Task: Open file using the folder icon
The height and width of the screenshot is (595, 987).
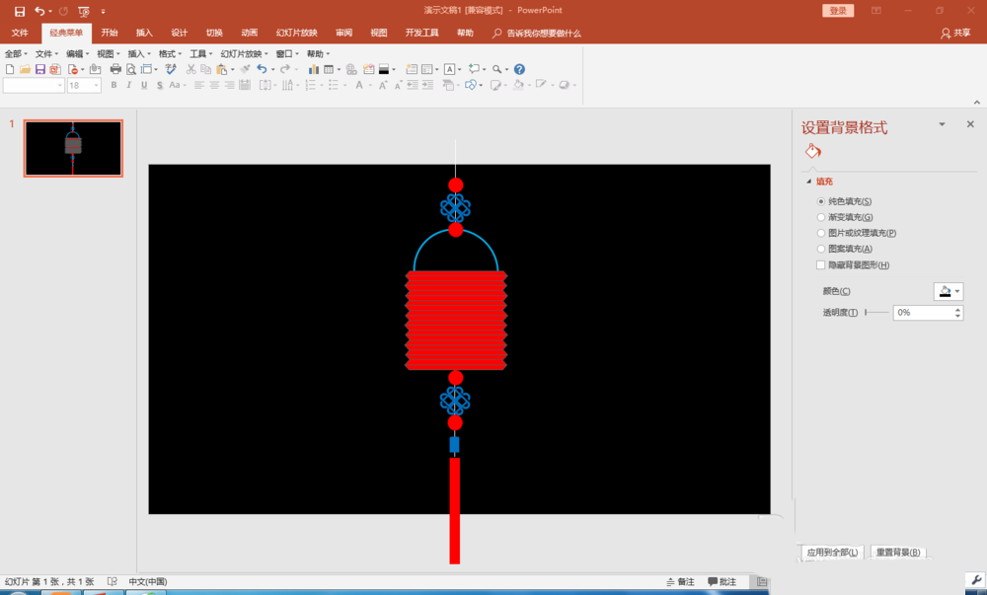Action: pos(26,69)
